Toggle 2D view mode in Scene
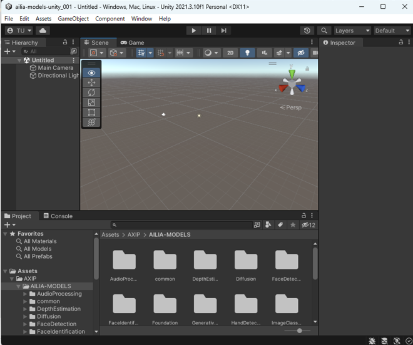 click(x=230, y=53)
